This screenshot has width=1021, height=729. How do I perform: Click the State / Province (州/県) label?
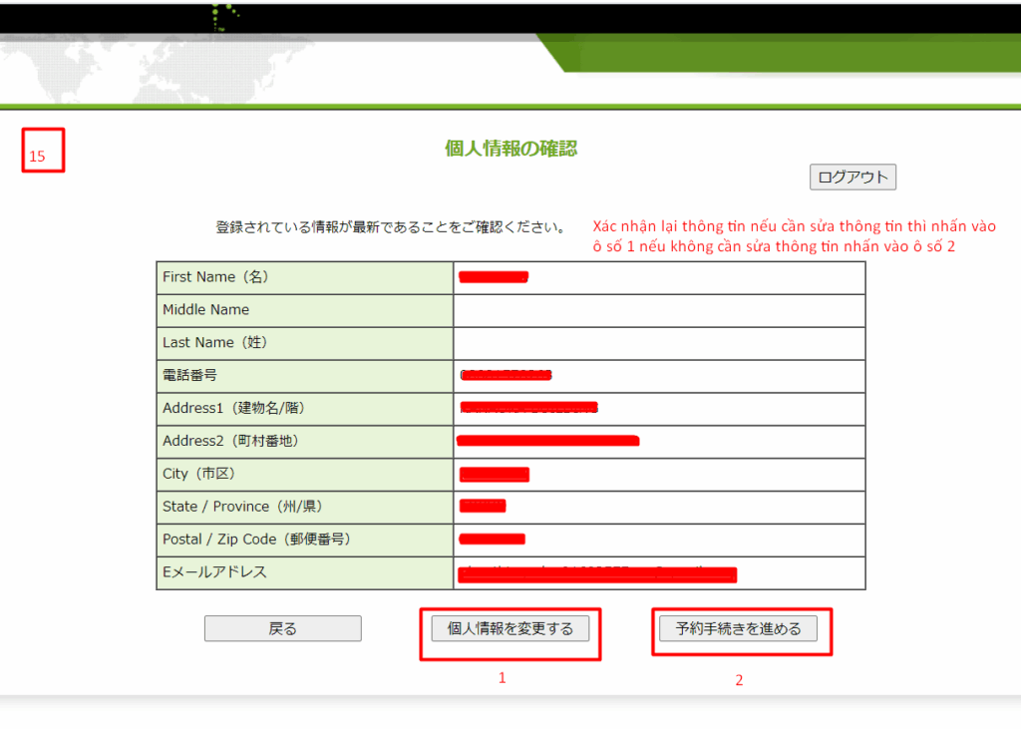click(304, 507)
